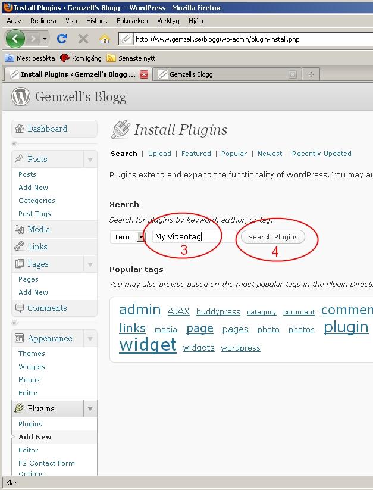Click the Dashboard house icon
The height and width of the screenshot is (490, 373).
(x=20, y=129)
